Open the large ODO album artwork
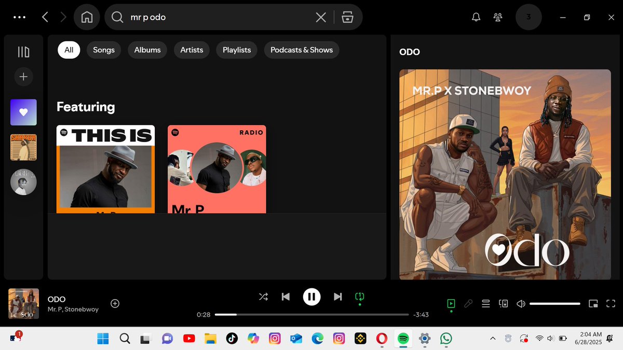 point(505,174)
